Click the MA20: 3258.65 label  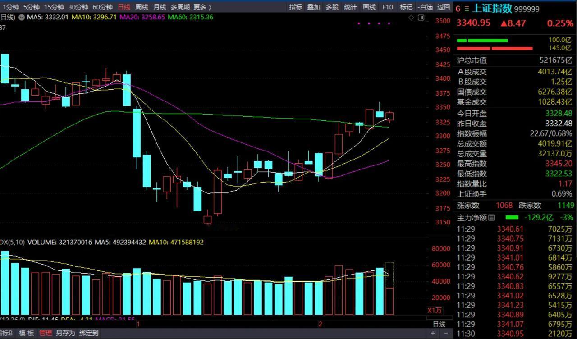(142, 17)
